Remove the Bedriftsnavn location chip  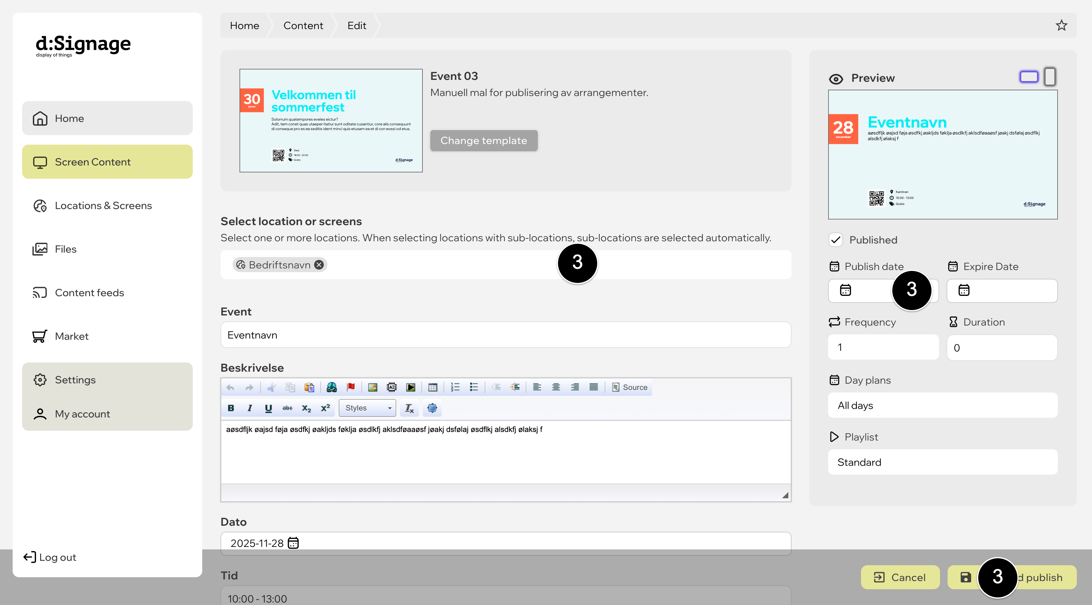(319, 265)
